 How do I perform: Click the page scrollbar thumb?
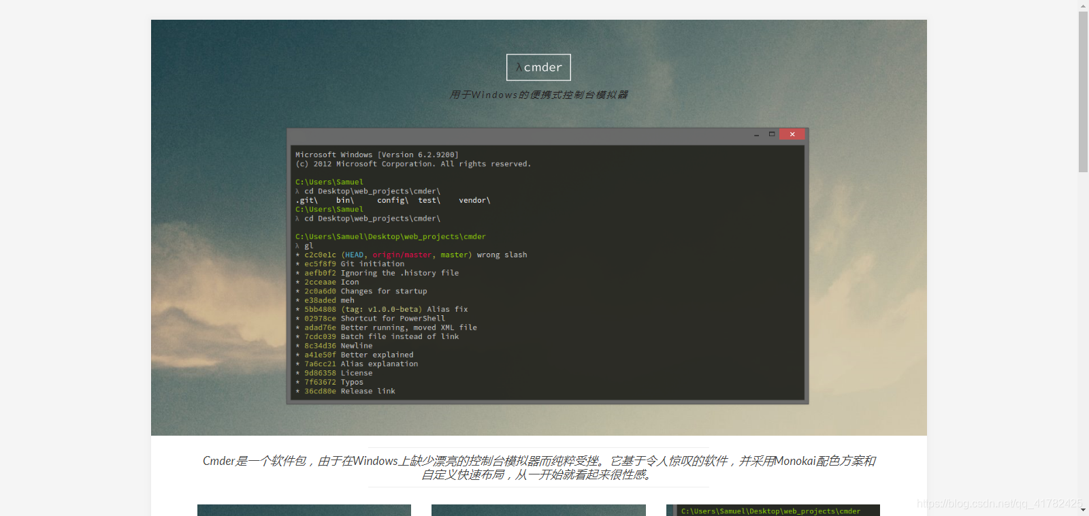click(1083, 92)
